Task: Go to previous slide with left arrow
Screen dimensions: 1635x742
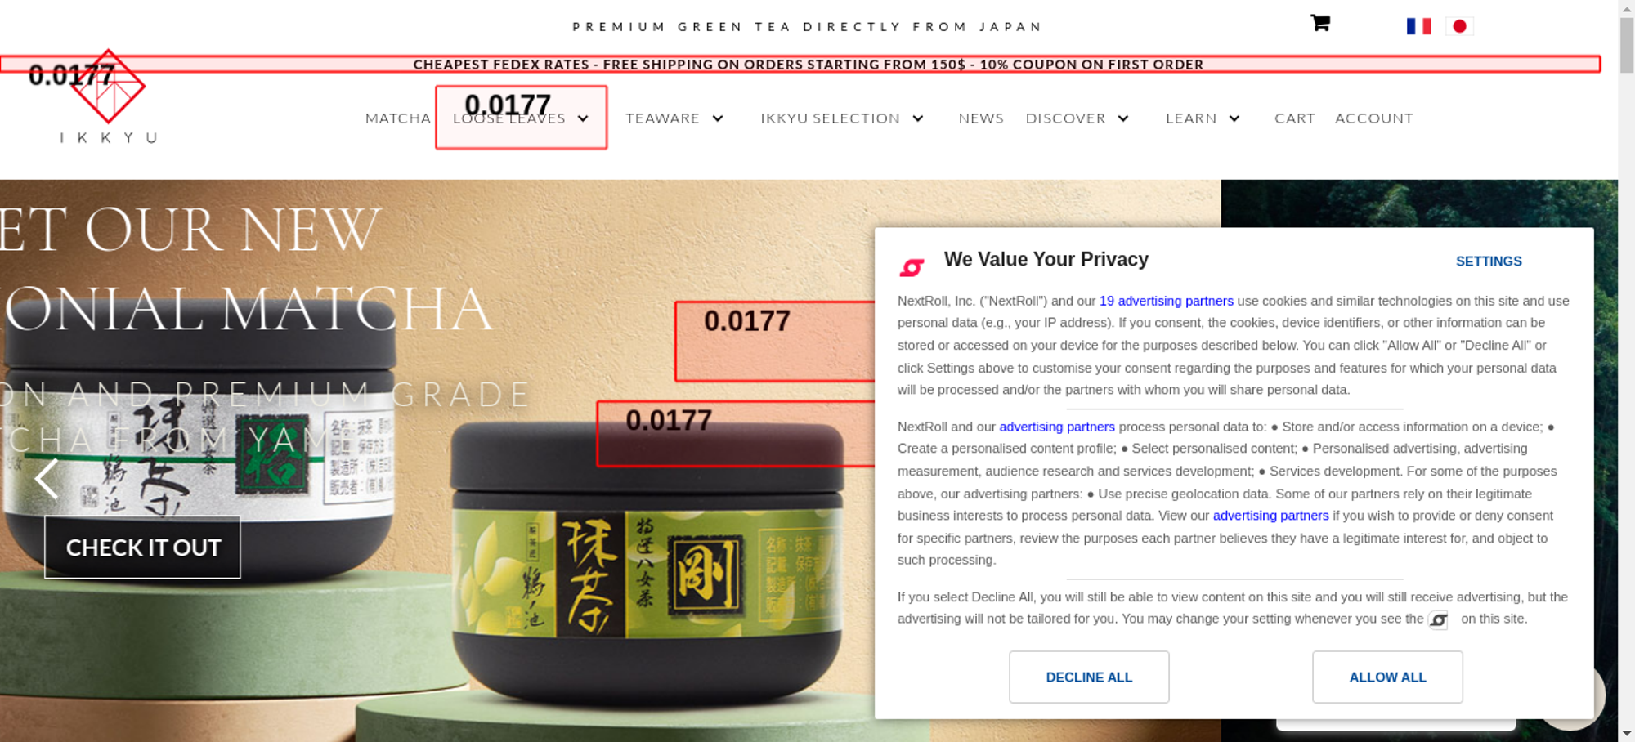Action: coord(47,478)
